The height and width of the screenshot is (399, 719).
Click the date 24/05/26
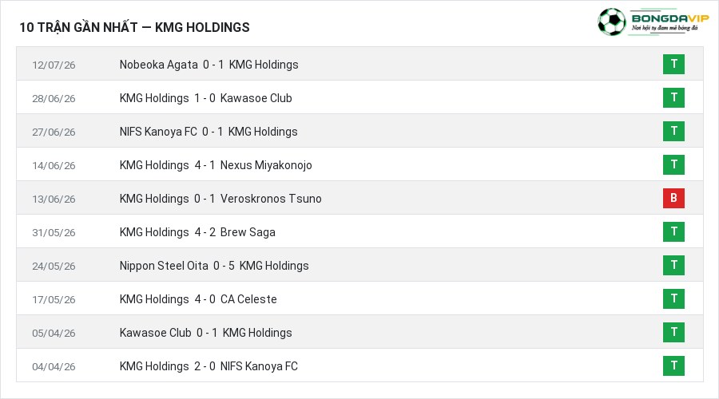[x=54, y=267]
